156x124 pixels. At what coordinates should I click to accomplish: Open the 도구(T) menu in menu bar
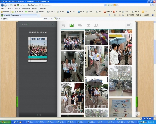coord(35,8)
